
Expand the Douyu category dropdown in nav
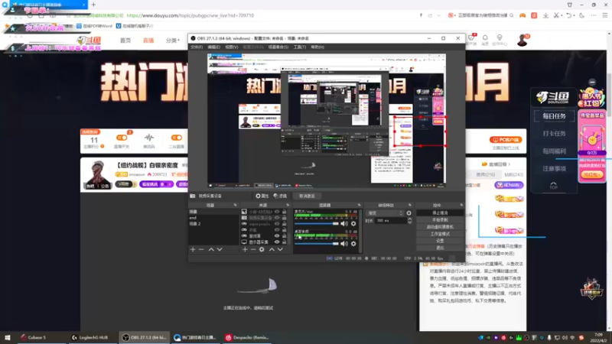pos(173,41)
